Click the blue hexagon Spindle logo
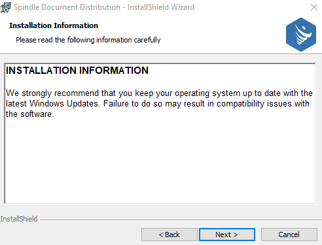The image size is (322, 245). (x=301, y=35)
